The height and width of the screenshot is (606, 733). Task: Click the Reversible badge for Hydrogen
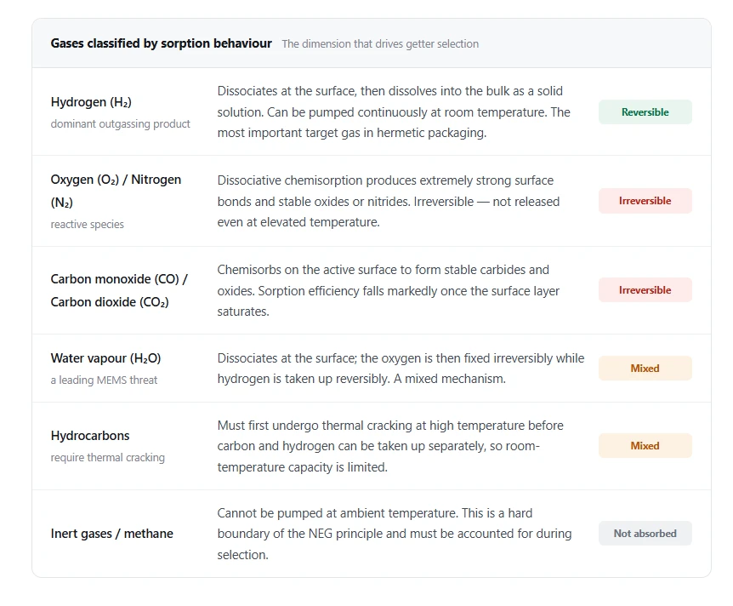point(645,111)
